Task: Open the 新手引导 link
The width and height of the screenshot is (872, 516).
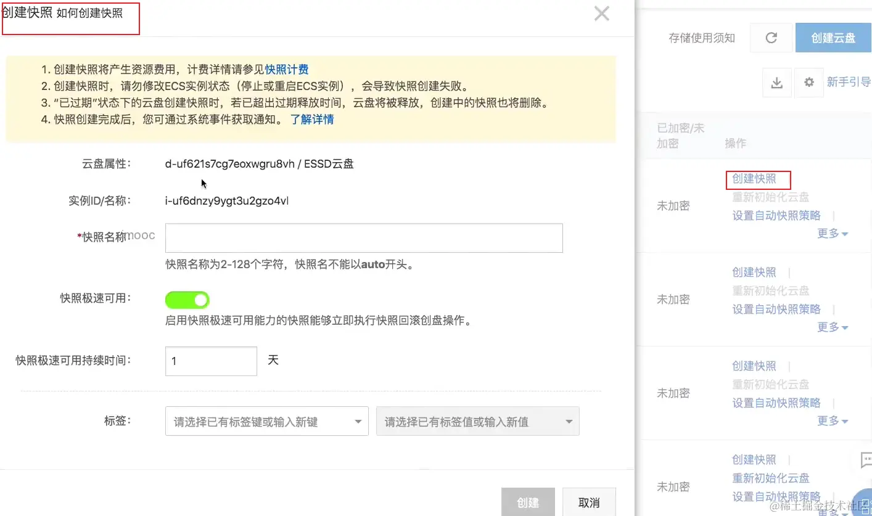Action: [849, 82]
